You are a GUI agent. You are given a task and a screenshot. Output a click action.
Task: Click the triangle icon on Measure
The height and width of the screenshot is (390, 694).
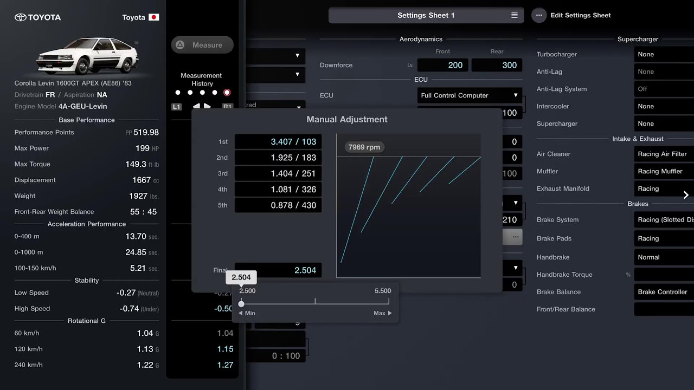click(181, 45)
